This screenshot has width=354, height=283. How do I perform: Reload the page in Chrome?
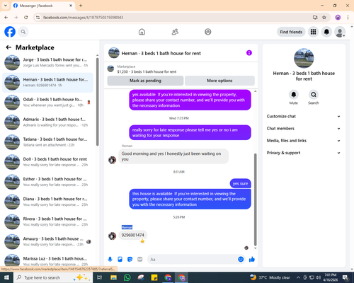click(26, 18)
